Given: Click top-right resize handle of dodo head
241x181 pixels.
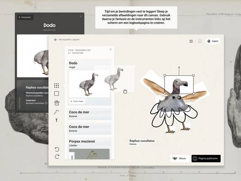Looking at the screenshot, I should coord(193,75).
